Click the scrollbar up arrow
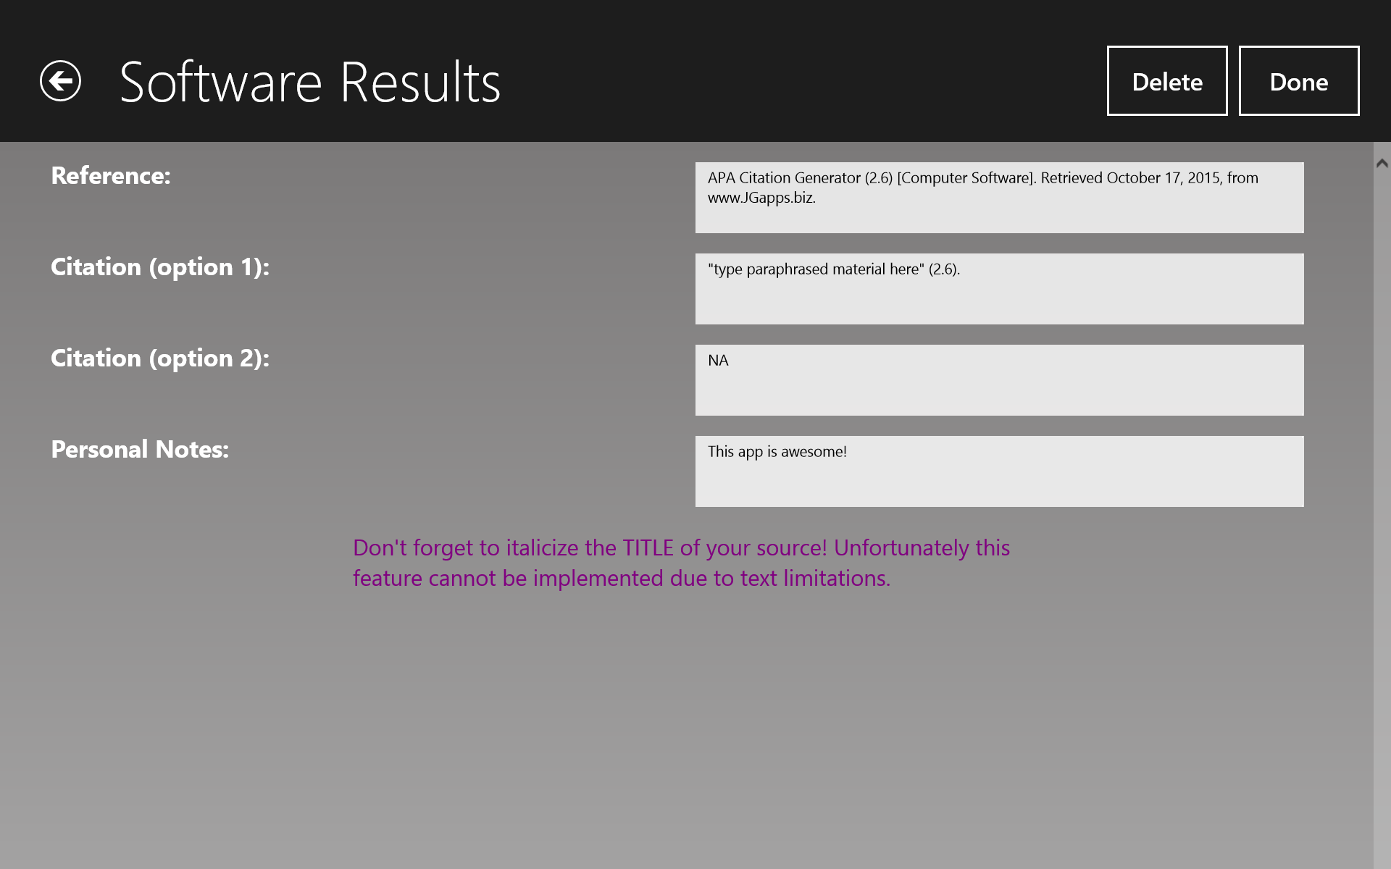Viewport: 1391px width, 869px height. click(1382, 164)
